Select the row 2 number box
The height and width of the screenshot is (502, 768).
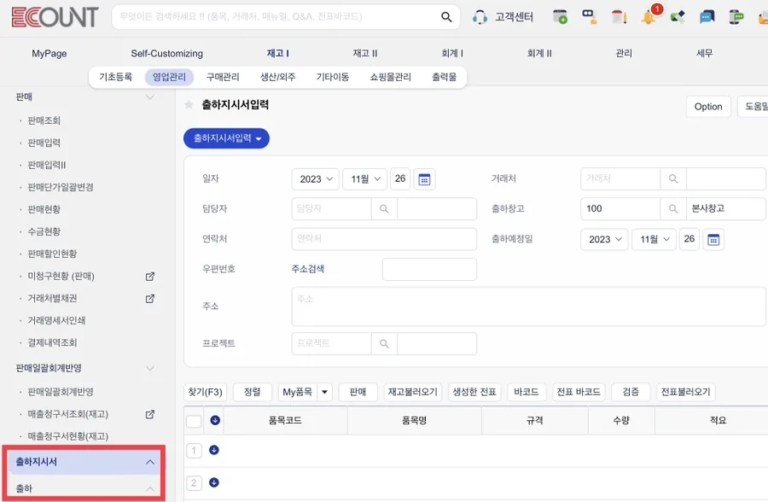(x=194, y=483)
